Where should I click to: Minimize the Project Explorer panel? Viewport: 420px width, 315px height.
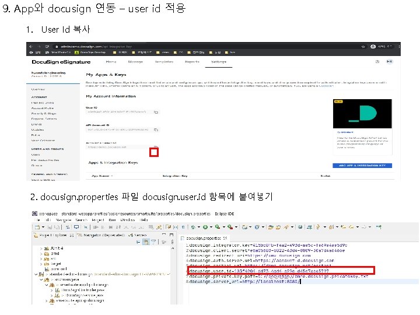pyautogui.click(x=164, y=235)
